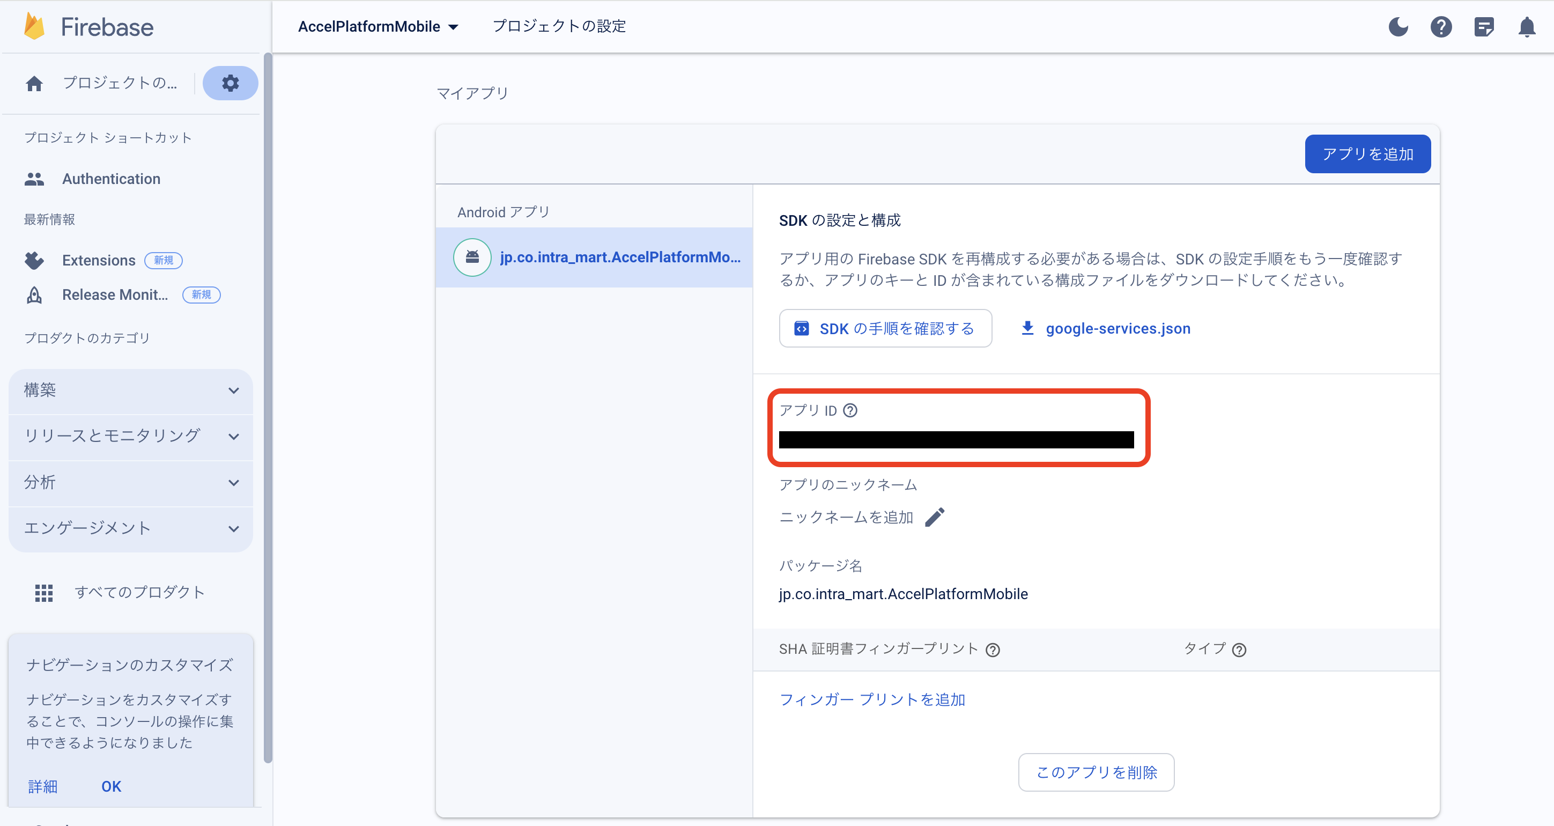This screenshot has height=826, width=1554.
Task: Open the AccelPlatformMobile project dropdown
Action: [378, 26]
